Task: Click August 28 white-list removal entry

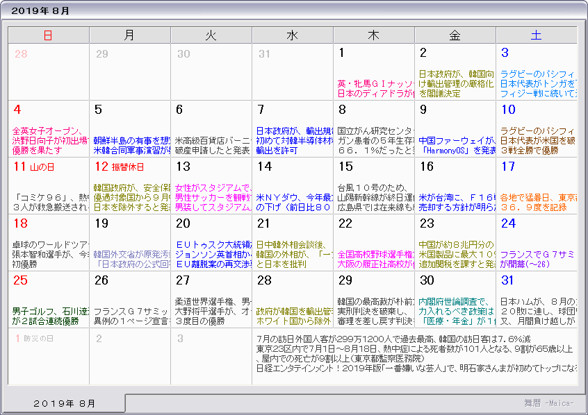Action: coord(292,316)
